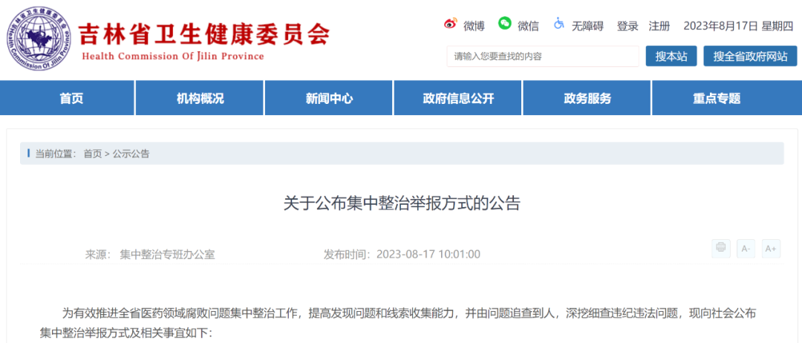
Task: Click 首页 in the breadcrumb path
Action: tap(93, 154)
